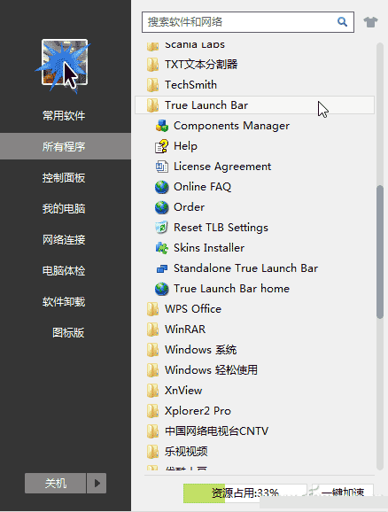Open the skin t-shirt icon

370,22
